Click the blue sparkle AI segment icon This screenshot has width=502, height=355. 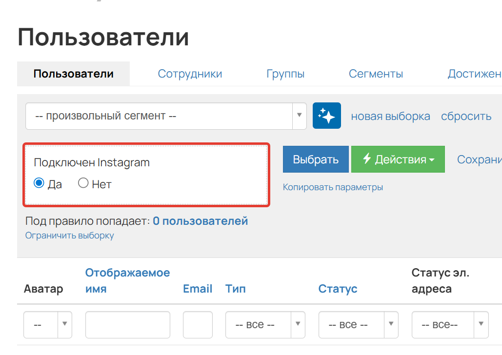(326, 116)
